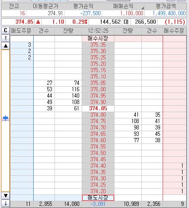Screen dimensions: 189x208
Task: Select price 375.15 row
Action: [98, 70]
